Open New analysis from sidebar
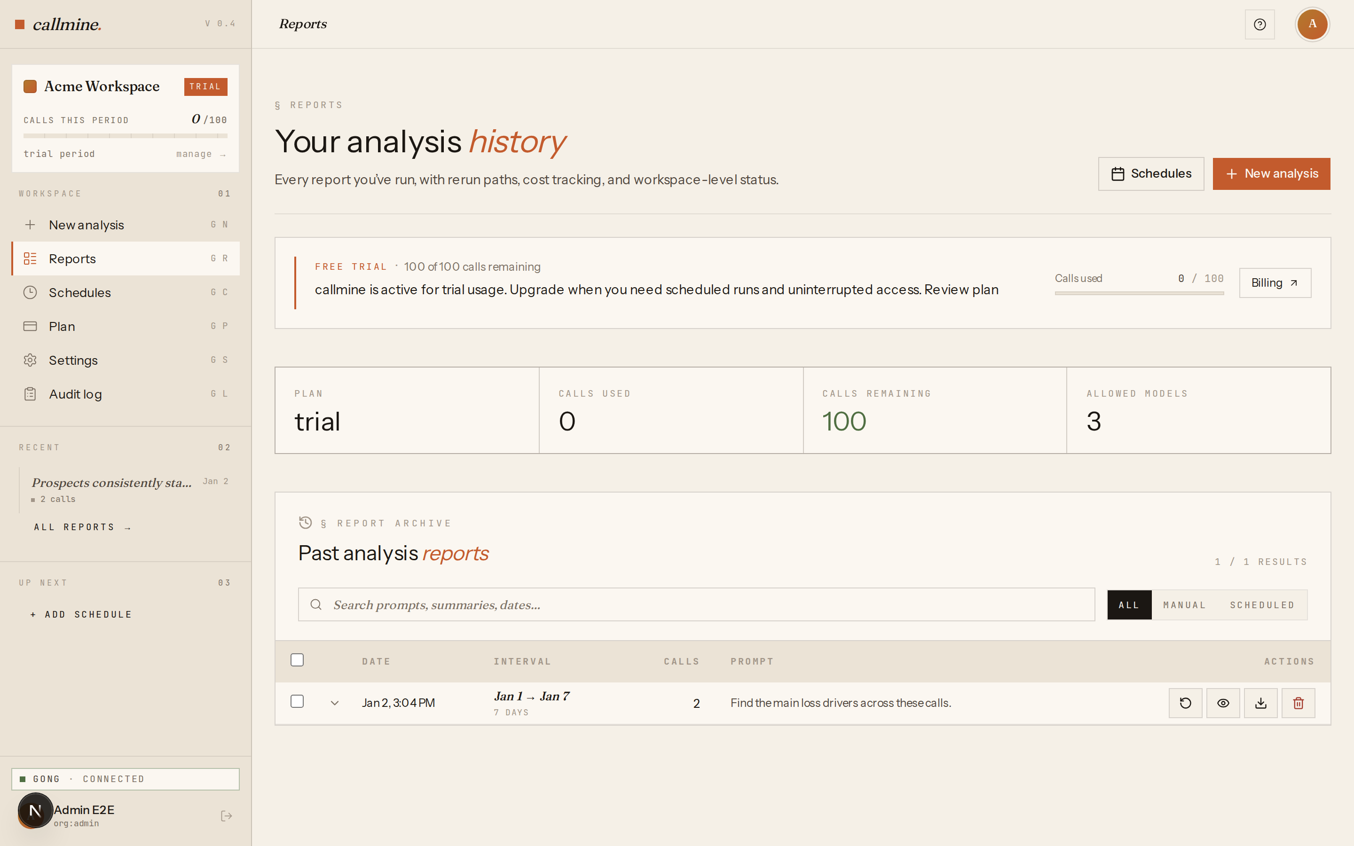The width and height of the screenshot is (1354, 846). [x=126, y=225]
